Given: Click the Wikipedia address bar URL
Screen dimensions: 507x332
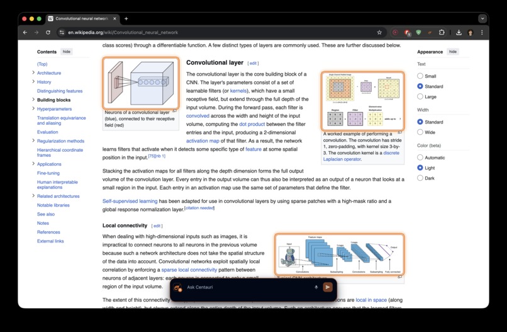Looking at the screenshot, I should [x=123, y=32].
